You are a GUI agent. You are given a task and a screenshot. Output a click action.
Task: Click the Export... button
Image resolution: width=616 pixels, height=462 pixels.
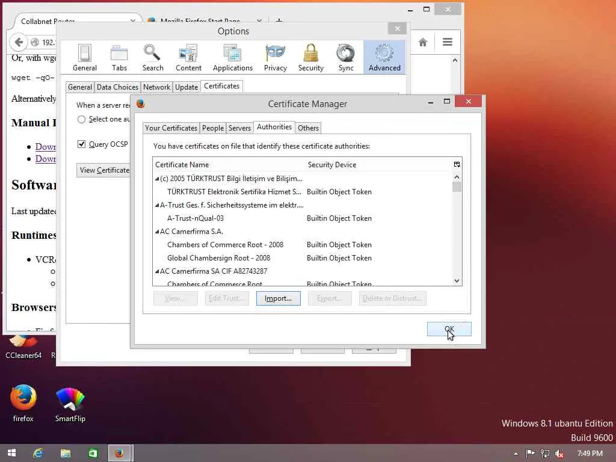(x=330, y=298)
